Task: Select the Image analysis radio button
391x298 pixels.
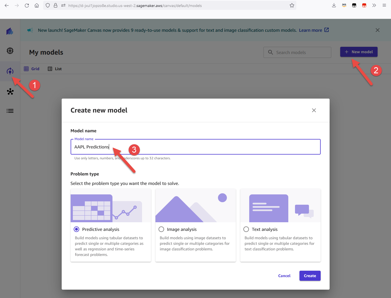Action: click(161, 229)
